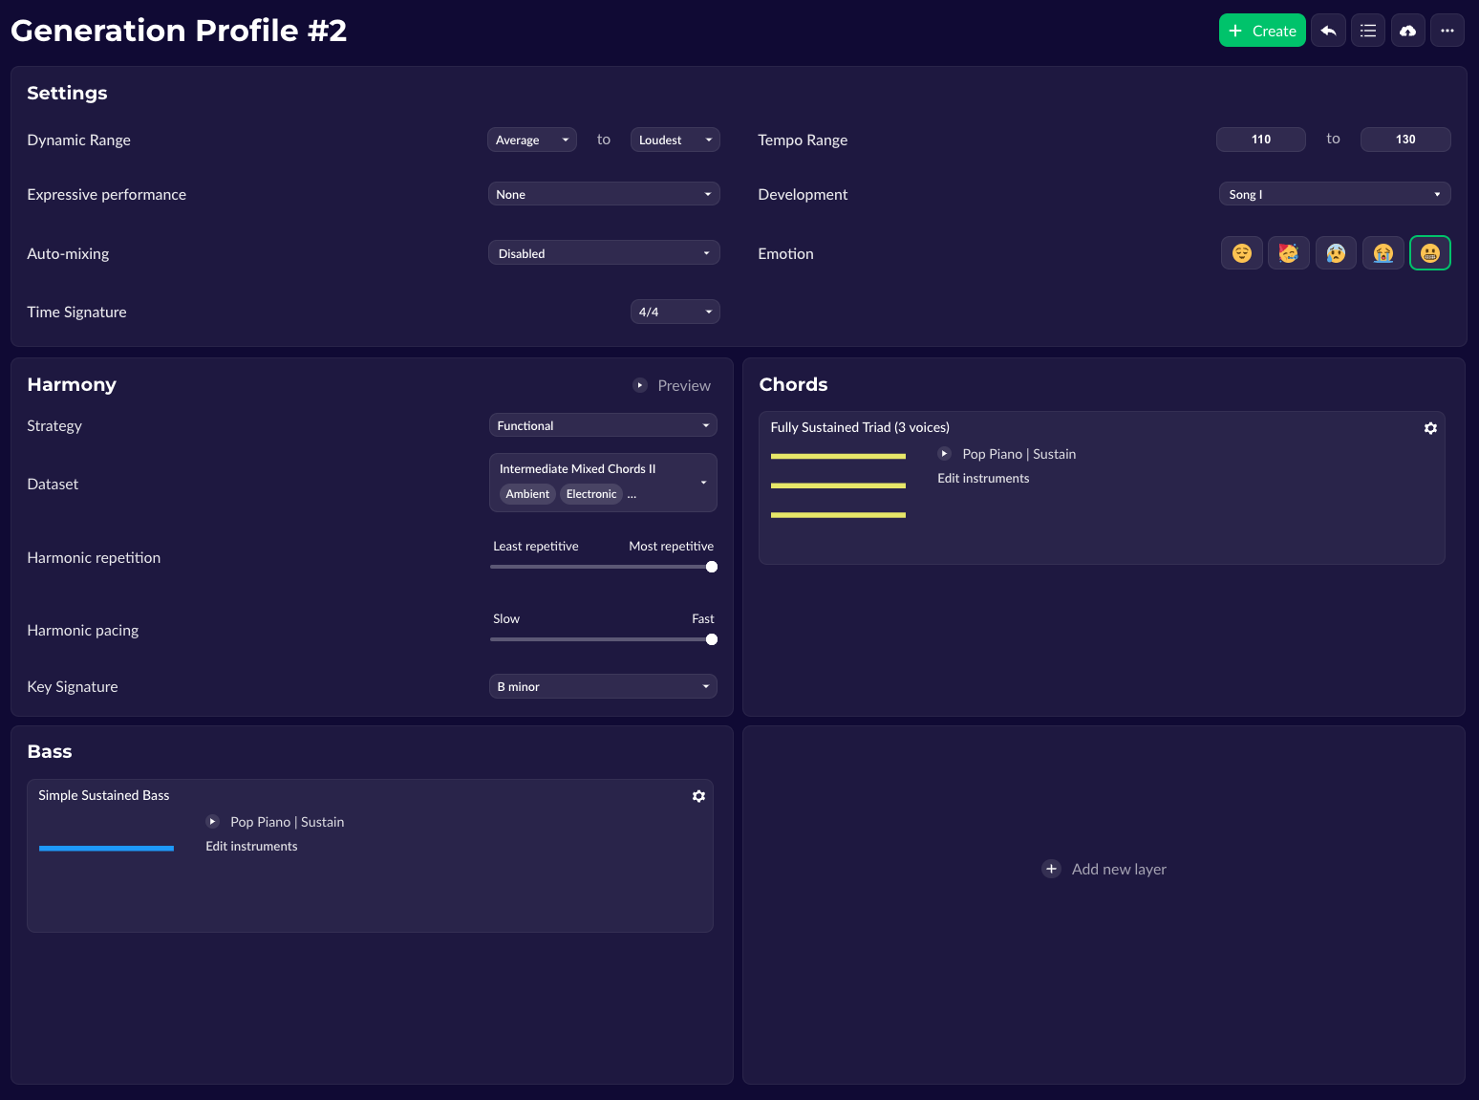Play the Bass Pop Piano instrument preview
1479x1100 pixels.
click(213, 822)
